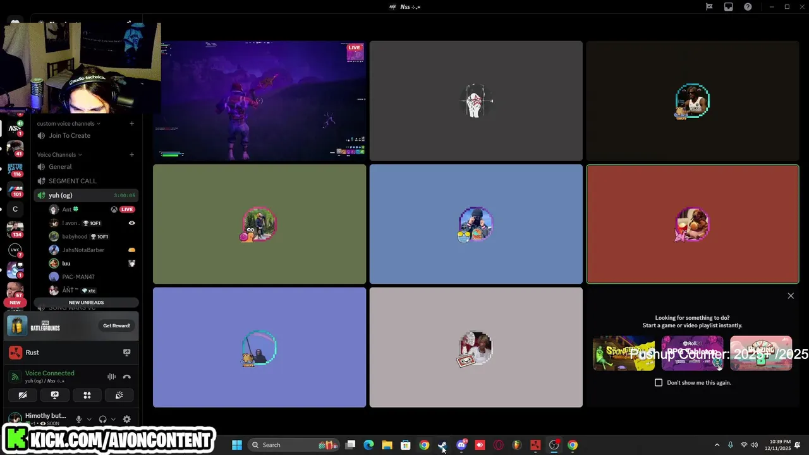This screenshot has width=809, height=455.
Task: Click the LIVE badge beside Ant
Action: pos(127,209)
